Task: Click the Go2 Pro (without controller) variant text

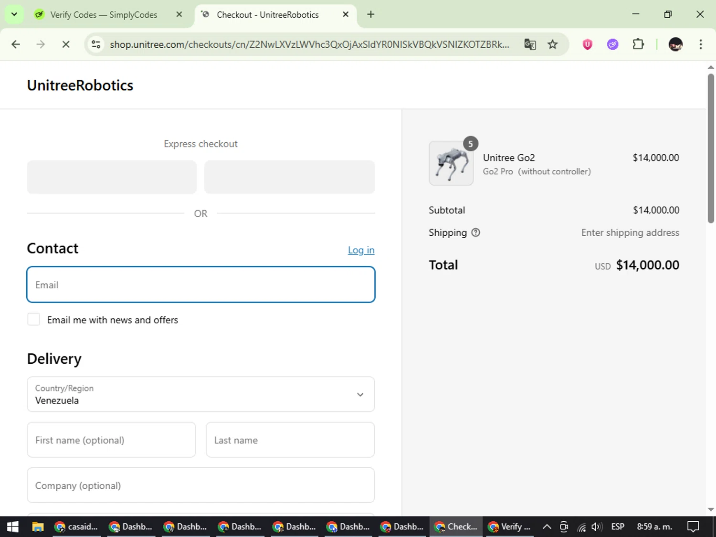Action: click(537, 171)
